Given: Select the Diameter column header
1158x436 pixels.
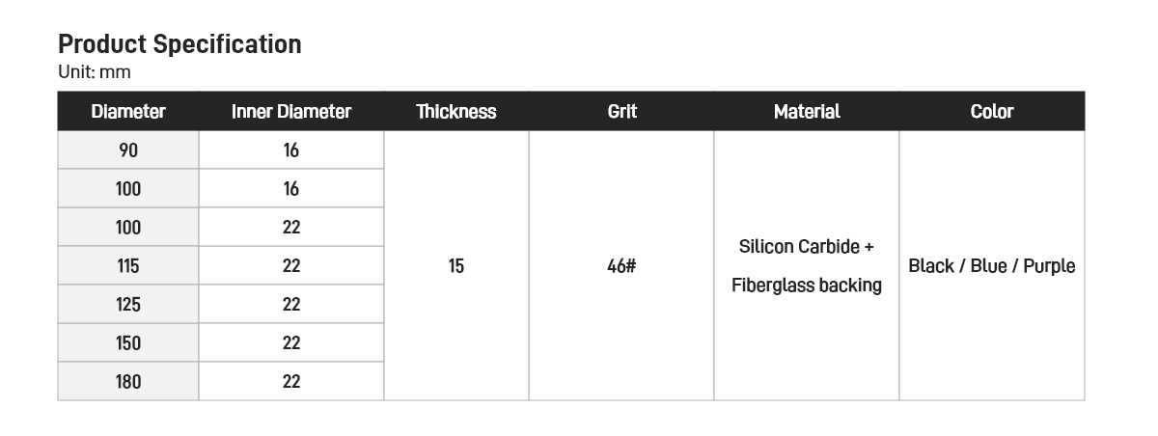Looking at the screenshot, I should 128,112.
